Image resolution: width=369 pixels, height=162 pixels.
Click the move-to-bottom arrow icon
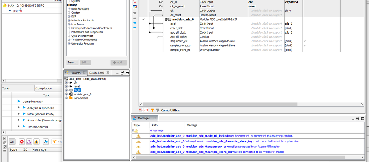click(135, 28)
